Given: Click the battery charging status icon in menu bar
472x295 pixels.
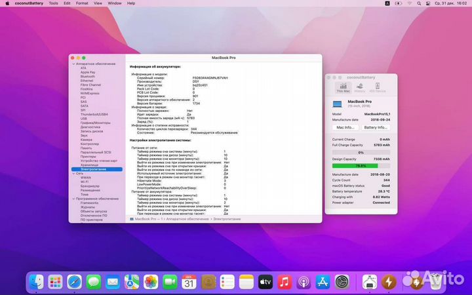Looking at the screenshot, I should coord(399,3).
